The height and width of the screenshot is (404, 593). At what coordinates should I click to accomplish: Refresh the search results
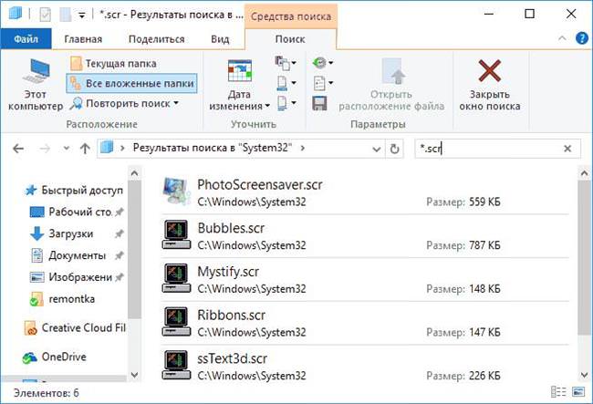(x=394, y=149)
